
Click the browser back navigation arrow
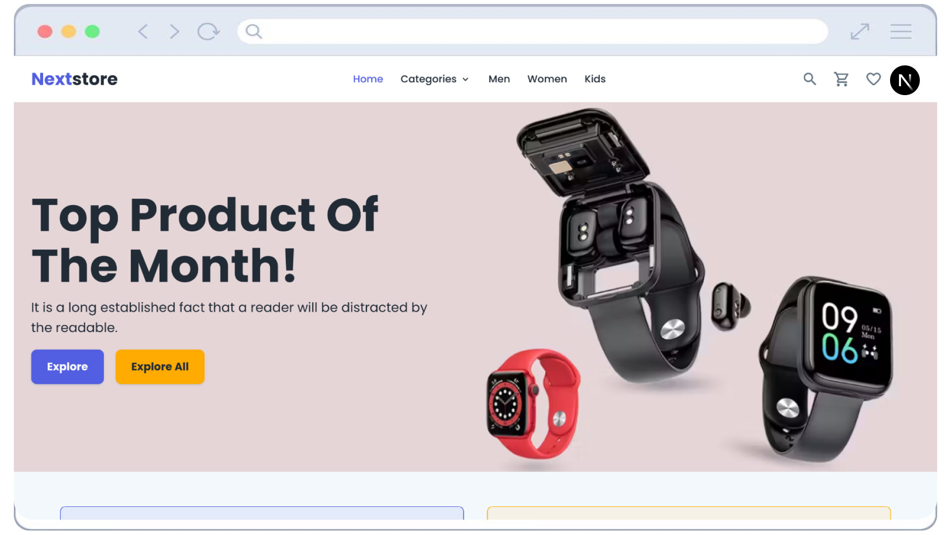tap(142, 31)
